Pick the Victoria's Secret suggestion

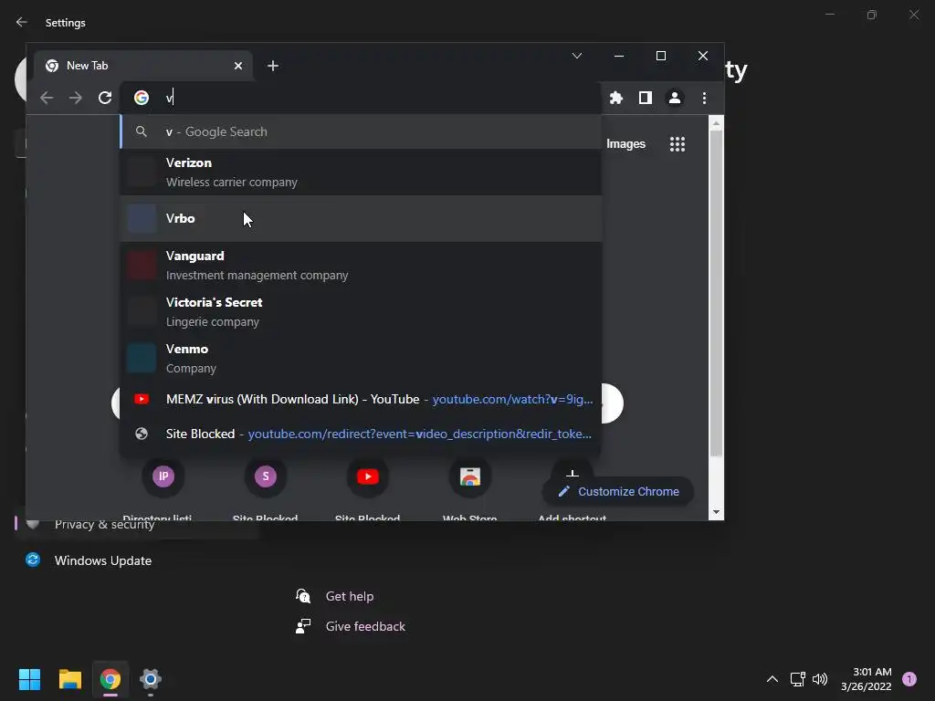[x=361, y=312]
